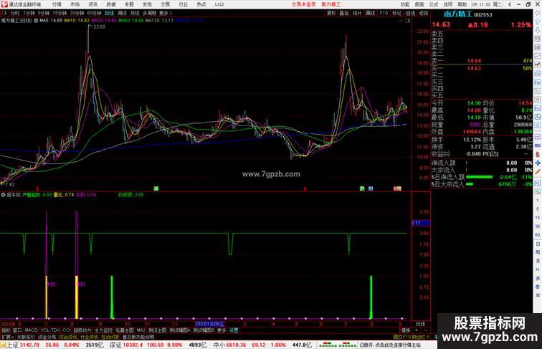542x349 pixels.
Task: Click small square icon above price axis
Action: click(408, 21)
